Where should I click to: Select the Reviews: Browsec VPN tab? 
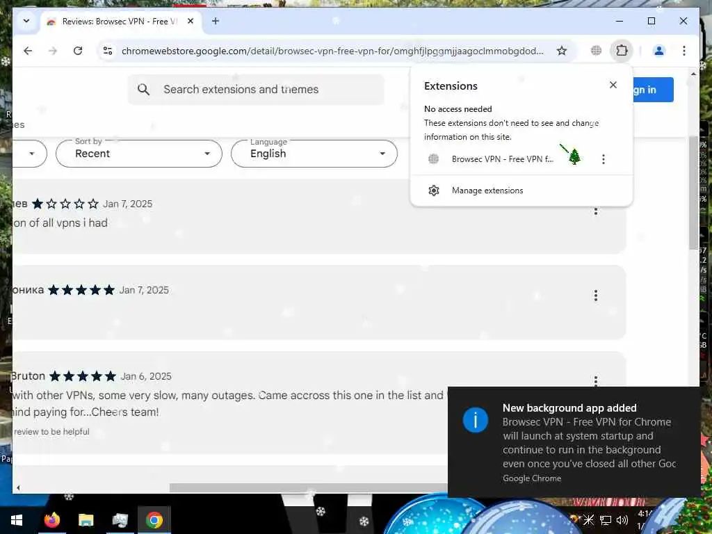click(120, 22)
